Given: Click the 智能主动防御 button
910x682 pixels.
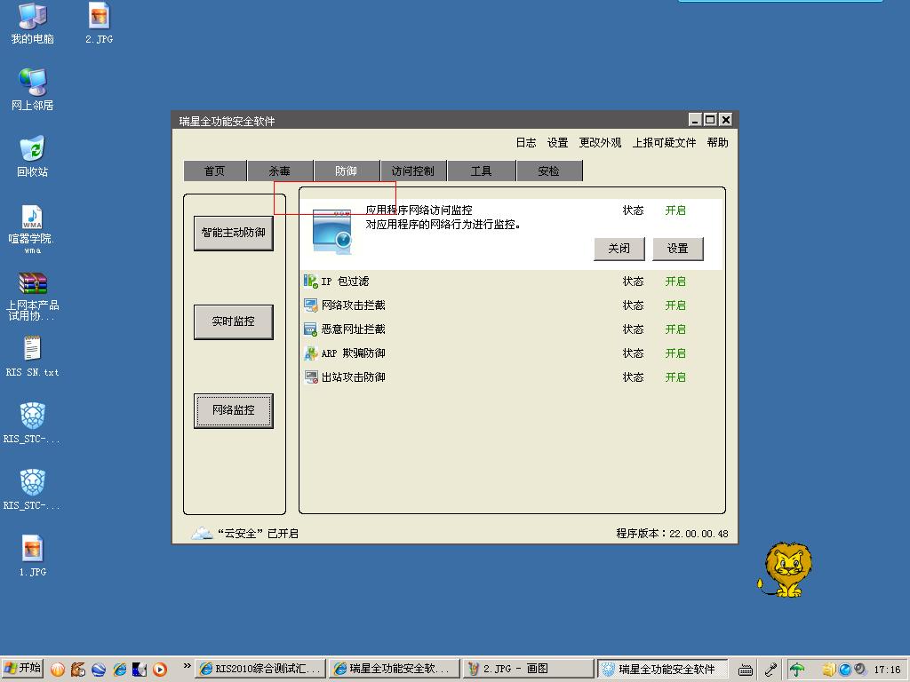Looking at the screenshot, I should [234, 234].
